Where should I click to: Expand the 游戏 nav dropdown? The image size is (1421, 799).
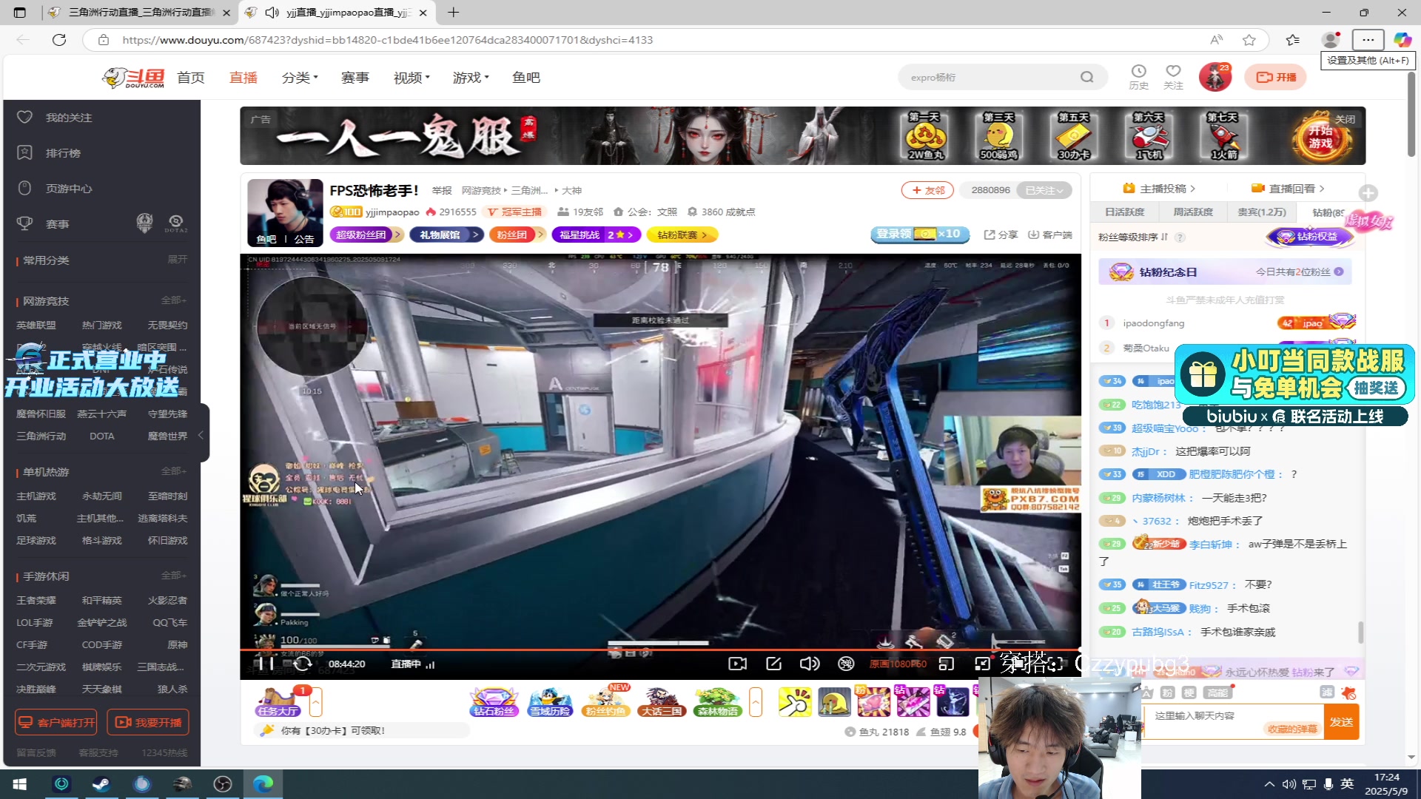(470, 77)
